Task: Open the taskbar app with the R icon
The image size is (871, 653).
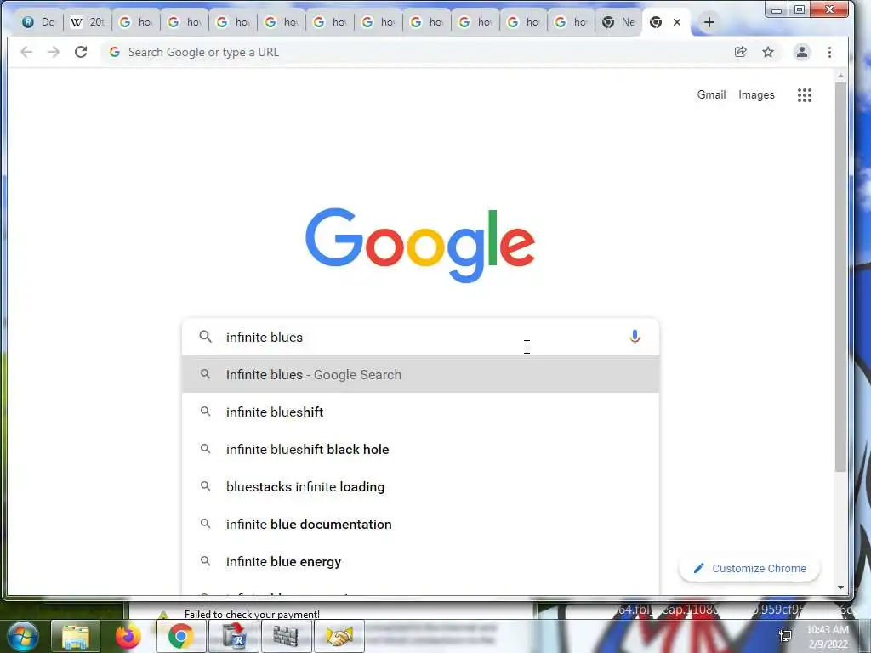Action: tap(233, 636)
